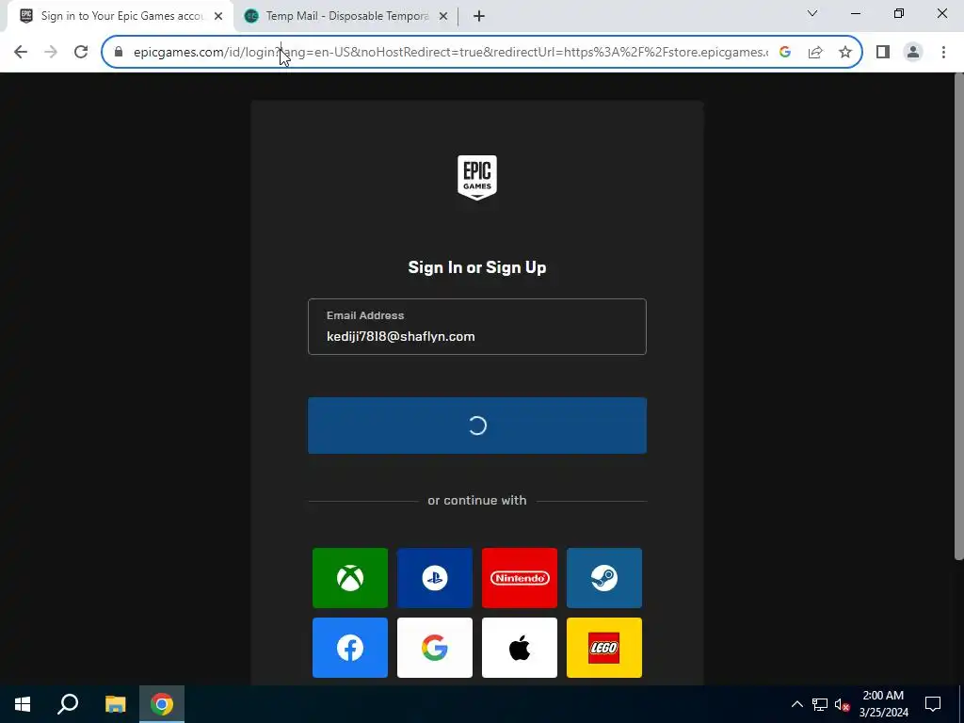The image size is (964, 723).
Task: Close the Temp Mail tab
Action: tap(443, 17)
